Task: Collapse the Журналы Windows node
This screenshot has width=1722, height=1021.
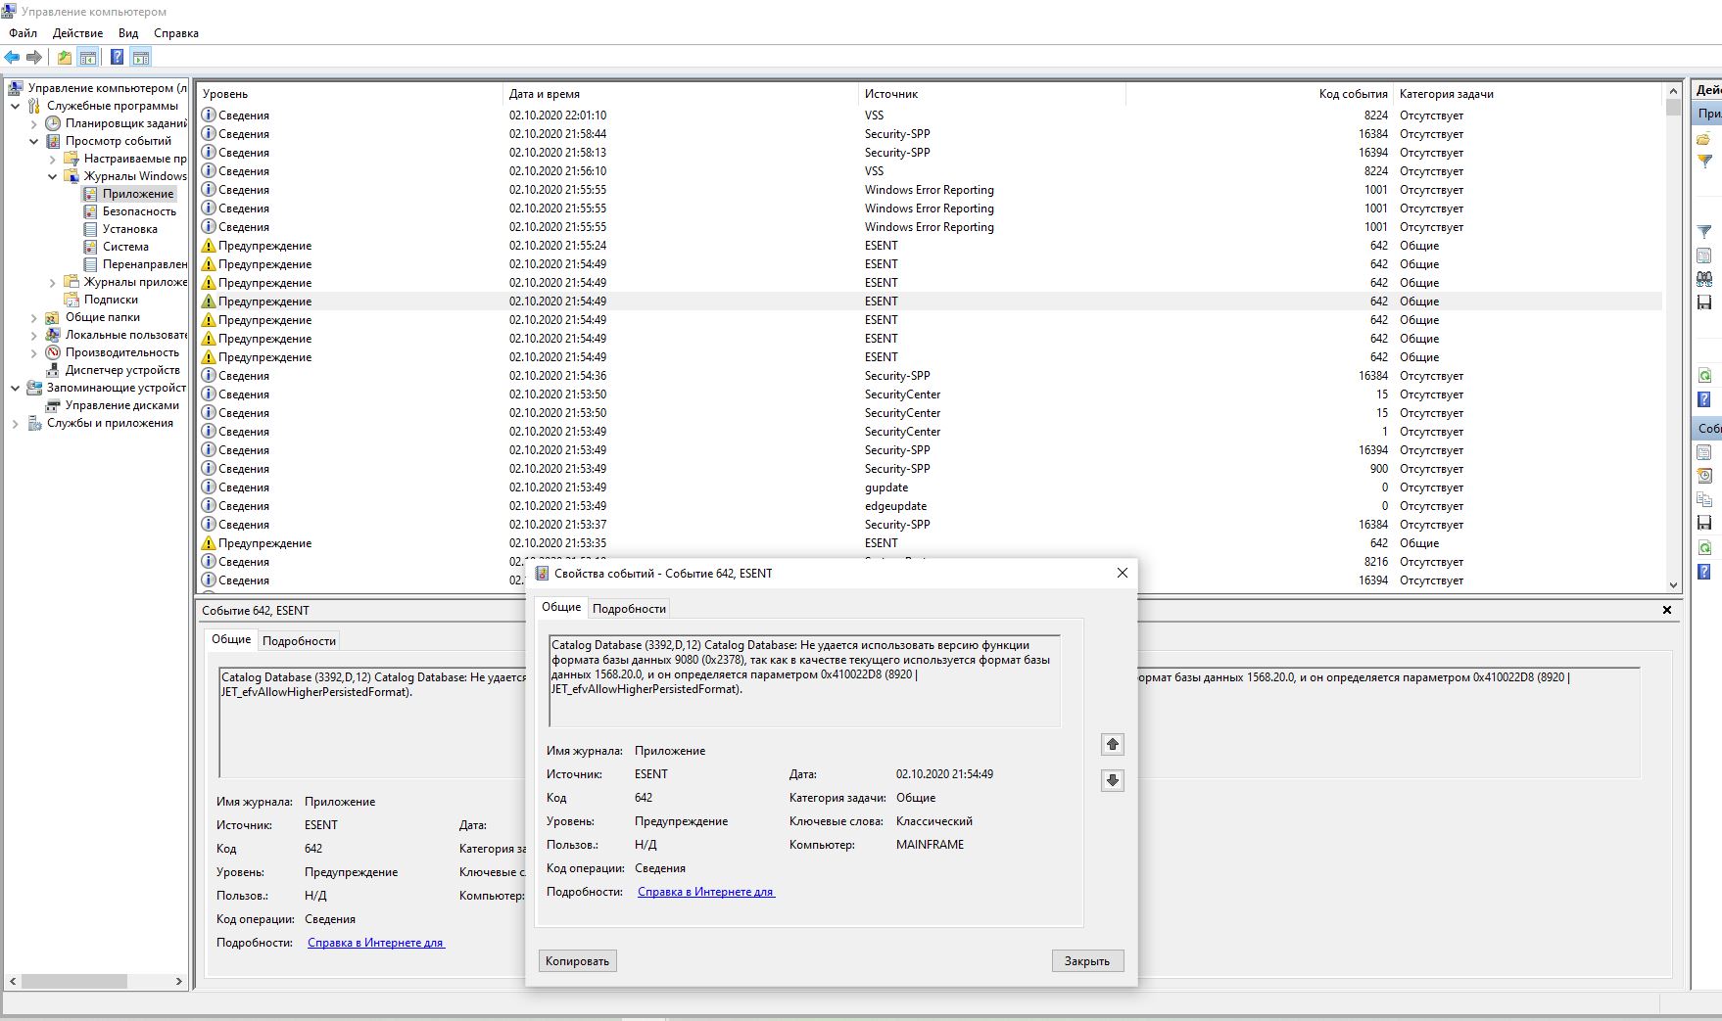Action: (53, 176)
